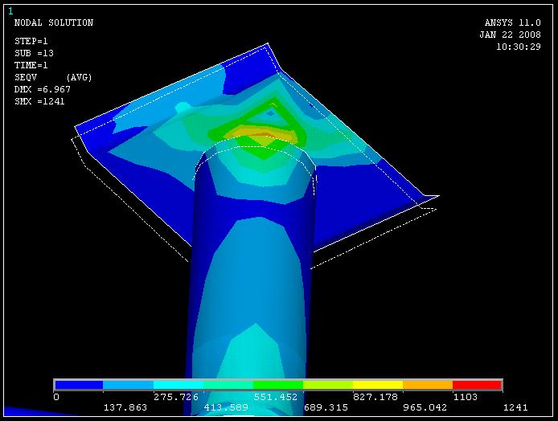Click the yellow legend swatch after 827.178
558x421 pixels.
[378, 385]
